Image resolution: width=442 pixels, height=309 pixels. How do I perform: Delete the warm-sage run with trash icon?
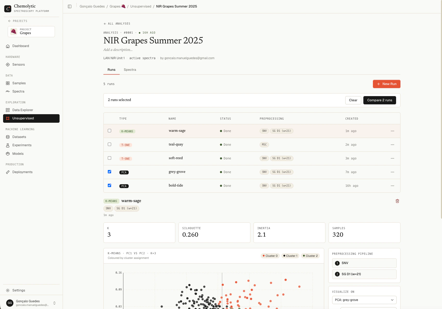click(x=397, y=201)
